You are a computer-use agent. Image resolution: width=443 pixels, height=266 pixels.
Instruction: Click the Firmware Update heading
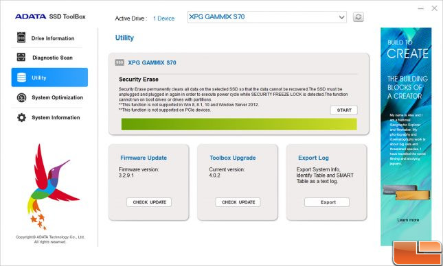144,158
